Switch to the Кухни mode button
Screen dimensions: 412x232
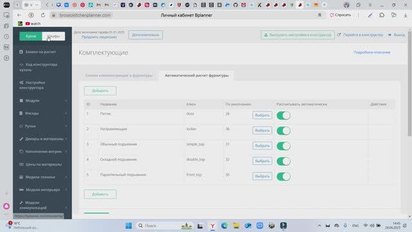pyautogui.click(x=31, y=36)
